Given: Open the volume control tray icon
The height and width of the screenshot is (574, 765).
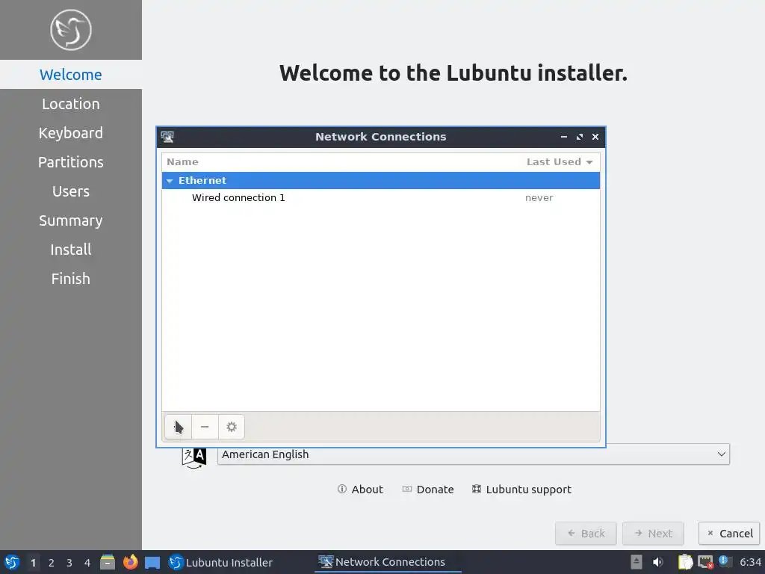Looking at the screenshot, I should [x=658, y=562].
